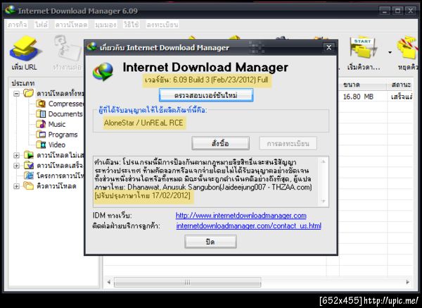Click the Programs category icon
The width and height of the screenshot is (422, 308).
[41, 135]
